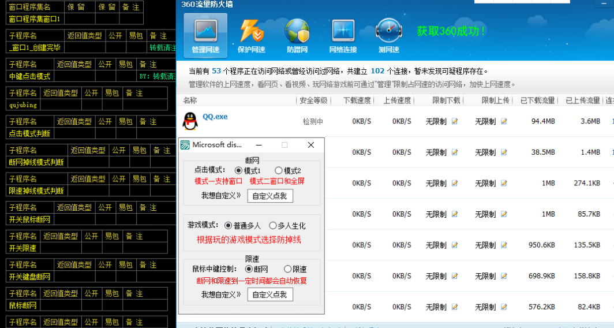Select the 限速掉线模式判断 subroutine name

point(37,191)
